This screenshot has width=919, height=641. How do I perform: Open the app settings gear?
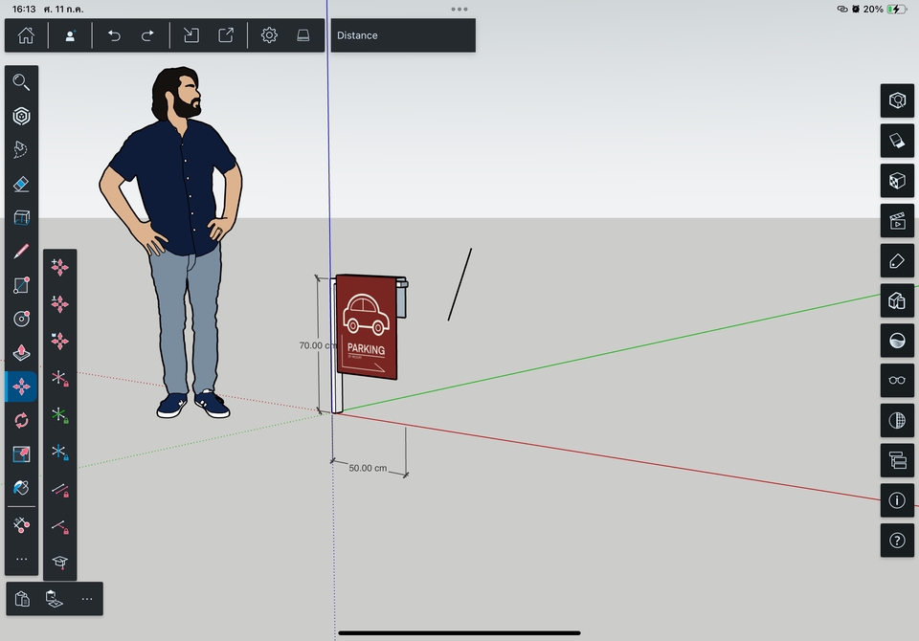point(269,35)
